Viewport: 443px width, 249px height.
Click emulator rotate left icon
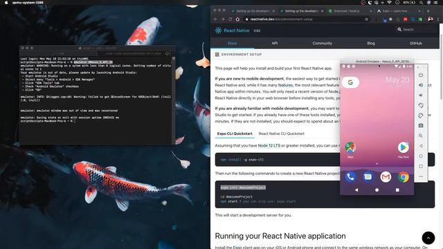421,105
